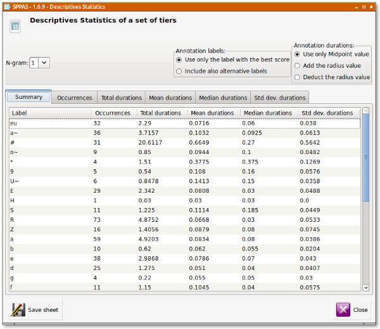Viewport: 380px width, 329px height.
Task: Select the 'eu' row label
Action: pos(13,123)
